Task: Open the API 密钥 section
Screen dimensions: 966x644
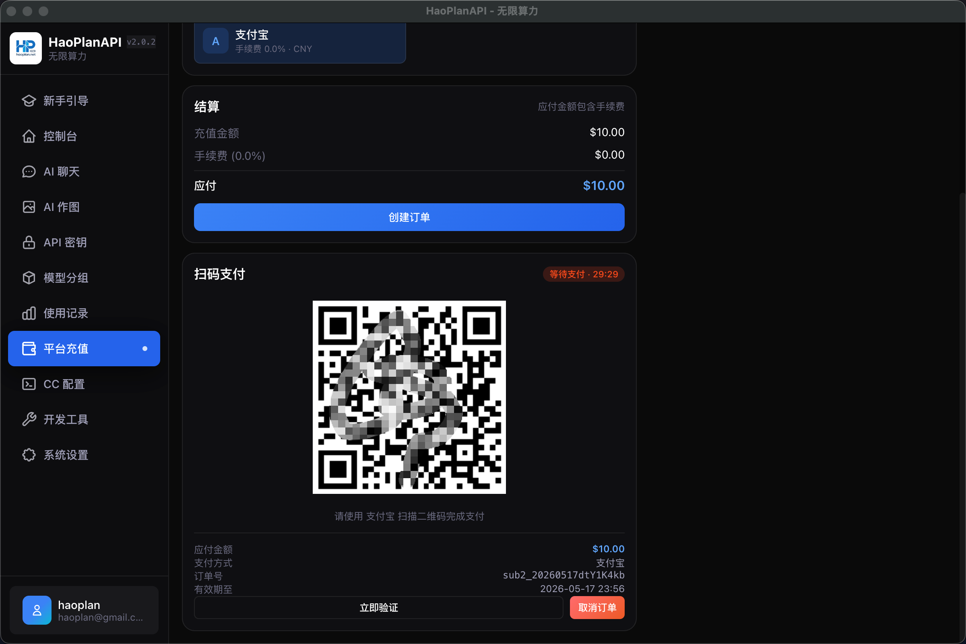Action: (84, 242)
